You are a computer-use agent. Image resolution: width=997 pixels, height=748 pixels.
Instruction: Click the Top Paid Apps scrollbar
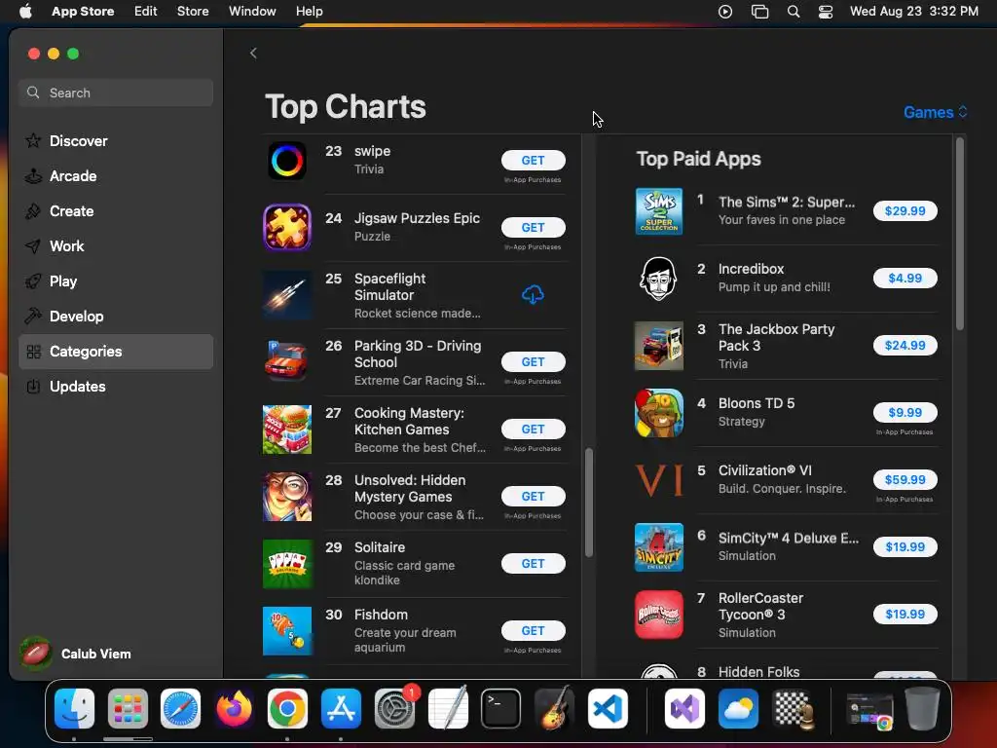[959, 234]
